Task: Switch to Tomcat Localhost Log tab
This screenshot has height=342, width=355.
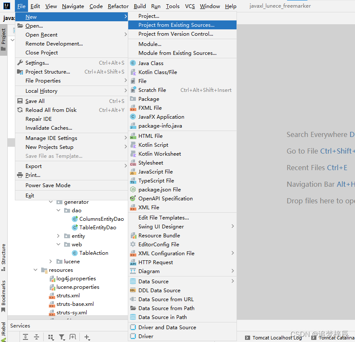Action: tap(274, 338)
